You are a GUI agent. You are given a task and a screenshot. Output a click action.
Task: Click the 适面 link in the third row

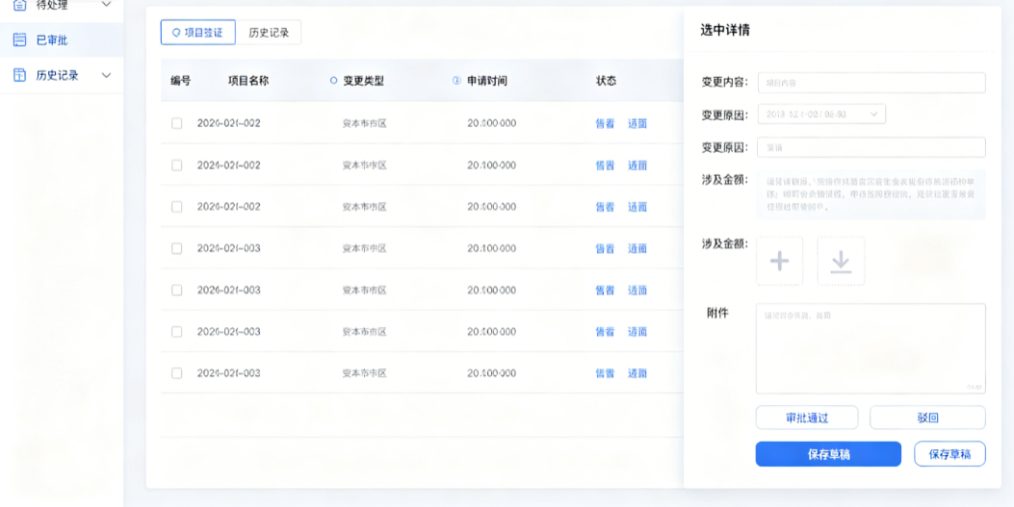pyautogui.click(x=637, y=207)
